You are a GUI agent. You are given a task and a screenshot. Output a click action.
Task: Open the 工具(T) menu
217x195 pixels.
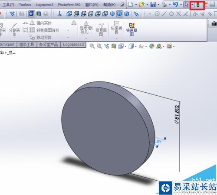pyautogui.click(x=8, y=5)
